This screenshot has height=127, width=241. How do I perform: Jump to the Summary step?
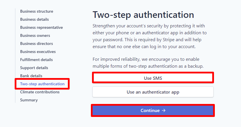pos(29,100)
